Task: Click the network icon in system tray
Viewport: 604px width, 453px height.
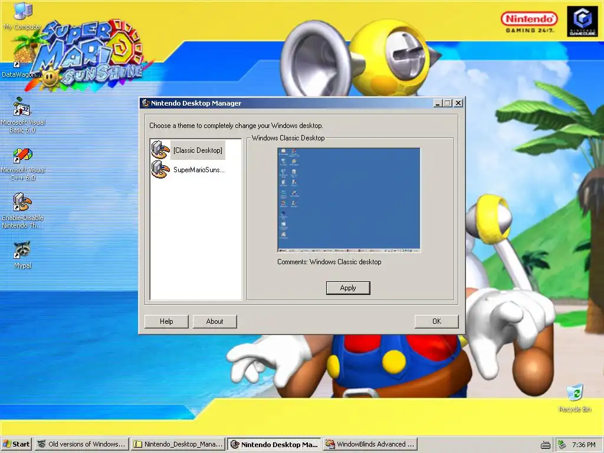Action: [x=562, y=445]
